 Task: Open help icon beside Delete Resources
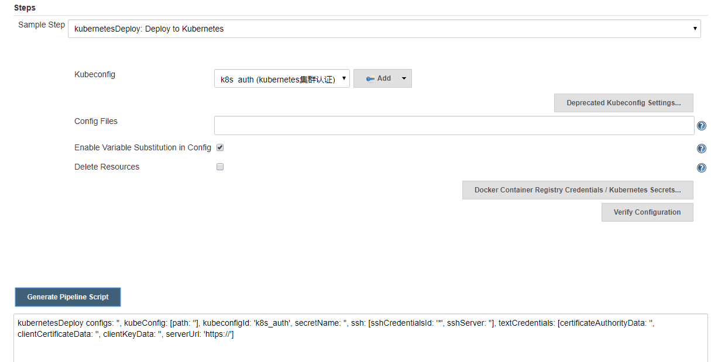(x=702, y=168)
